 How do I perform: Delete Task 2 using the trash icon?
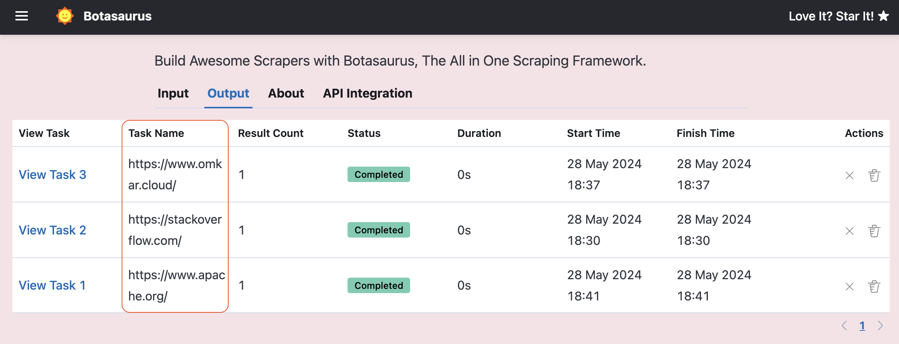coord(874,231)
